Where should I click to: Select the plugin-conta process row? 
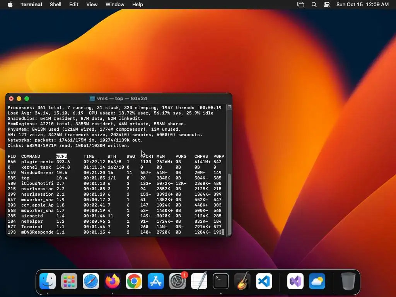click(114, 162)
